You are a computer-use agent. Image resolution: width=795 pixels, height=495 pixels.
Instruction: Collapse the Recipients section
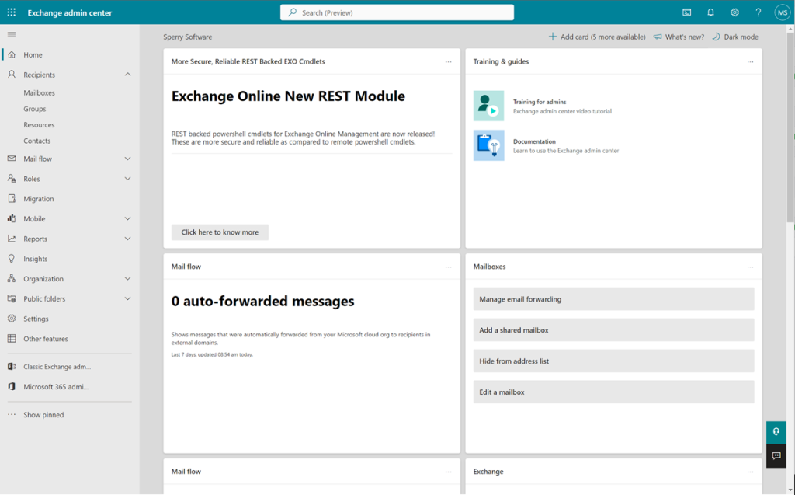click(x=129, y=74)
